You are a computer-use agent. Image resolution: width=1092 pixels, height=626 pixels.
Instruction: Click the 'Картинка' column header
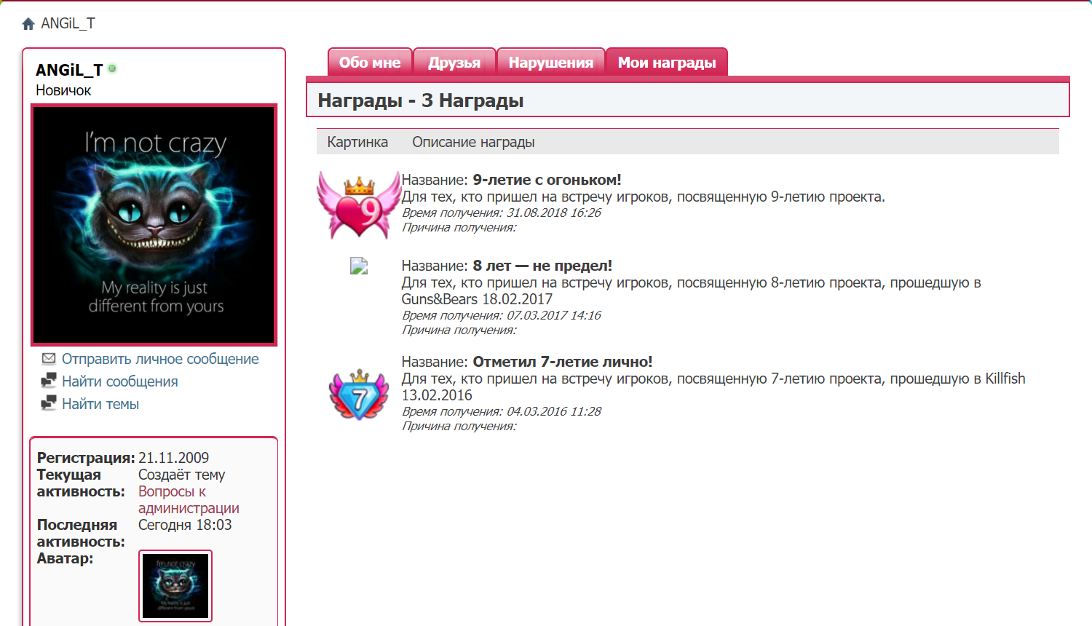click(x=357, y=142)
